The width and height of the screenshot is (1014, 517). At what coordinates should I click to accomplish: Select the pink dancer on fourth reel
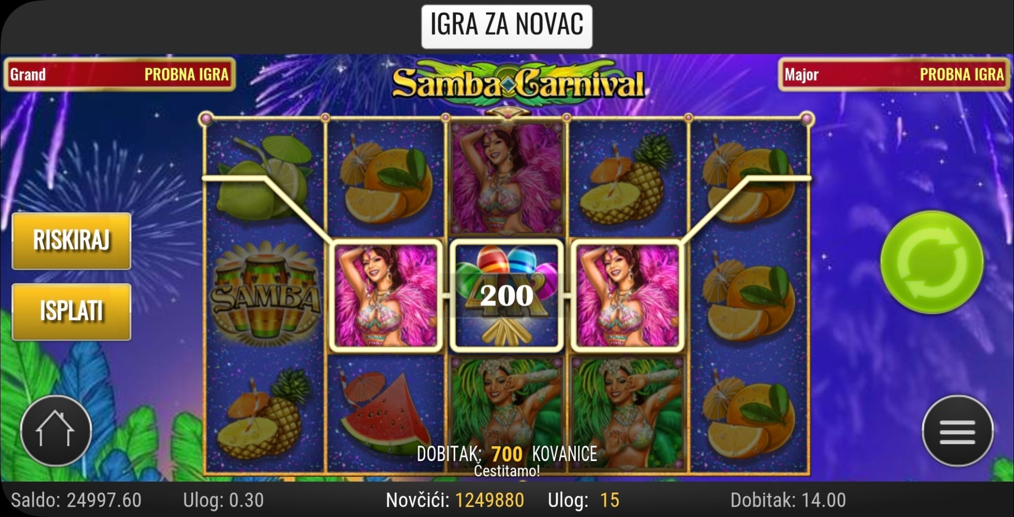point(627,296)
